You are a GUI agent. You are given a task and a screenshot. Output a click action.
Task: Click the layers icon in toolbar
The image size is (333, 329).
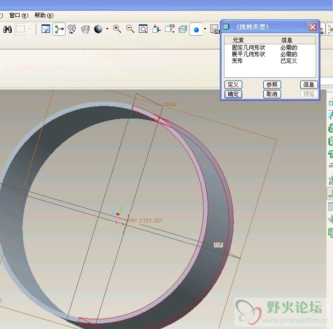(x=183, y=29)
